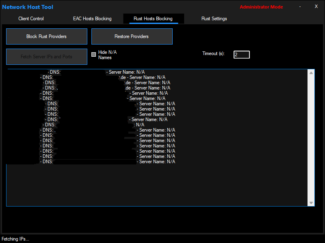Close the Network Host Tool window

pyautogui.click(x=316, y=6)
